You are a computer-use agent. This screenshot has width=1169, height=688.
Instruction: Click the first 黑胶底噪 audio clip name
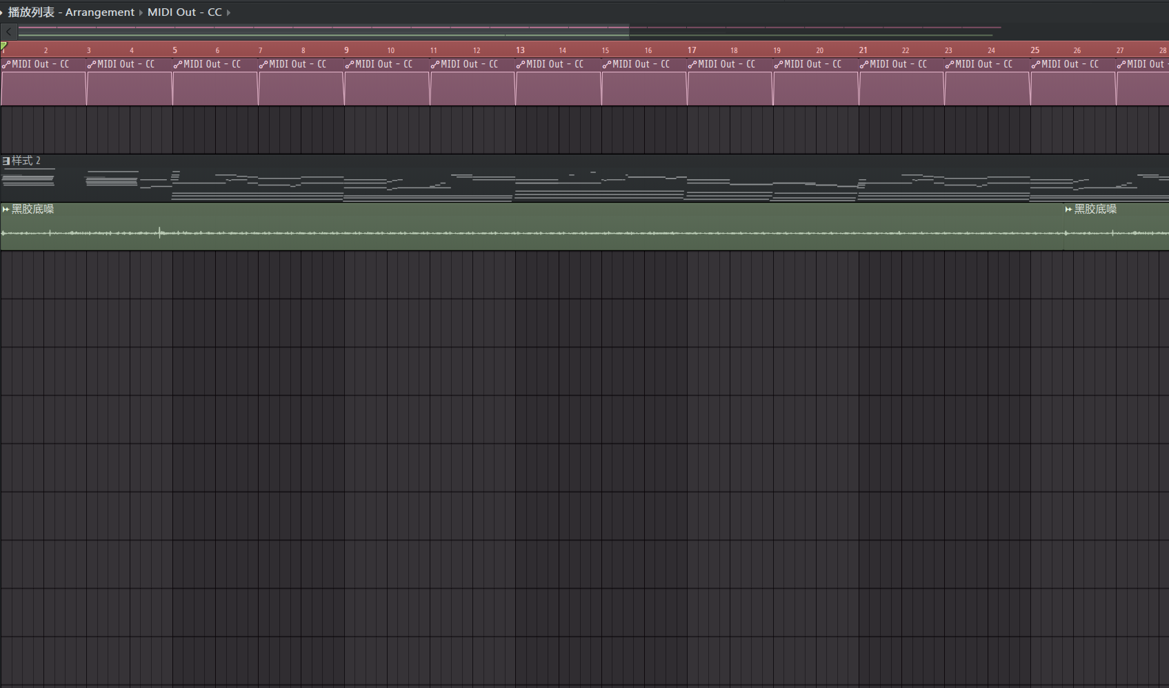33,209
